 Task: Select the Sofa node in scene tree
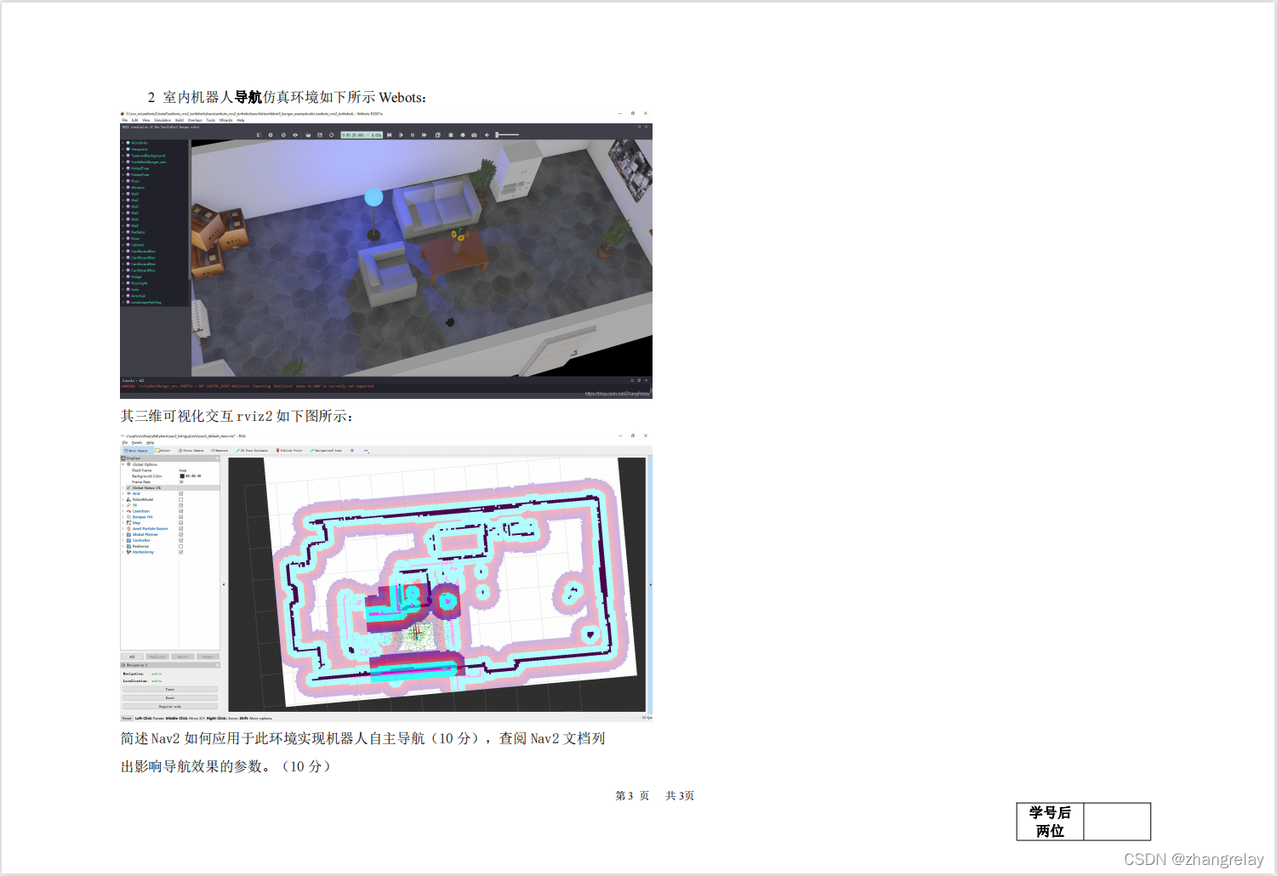click(134, 289)
